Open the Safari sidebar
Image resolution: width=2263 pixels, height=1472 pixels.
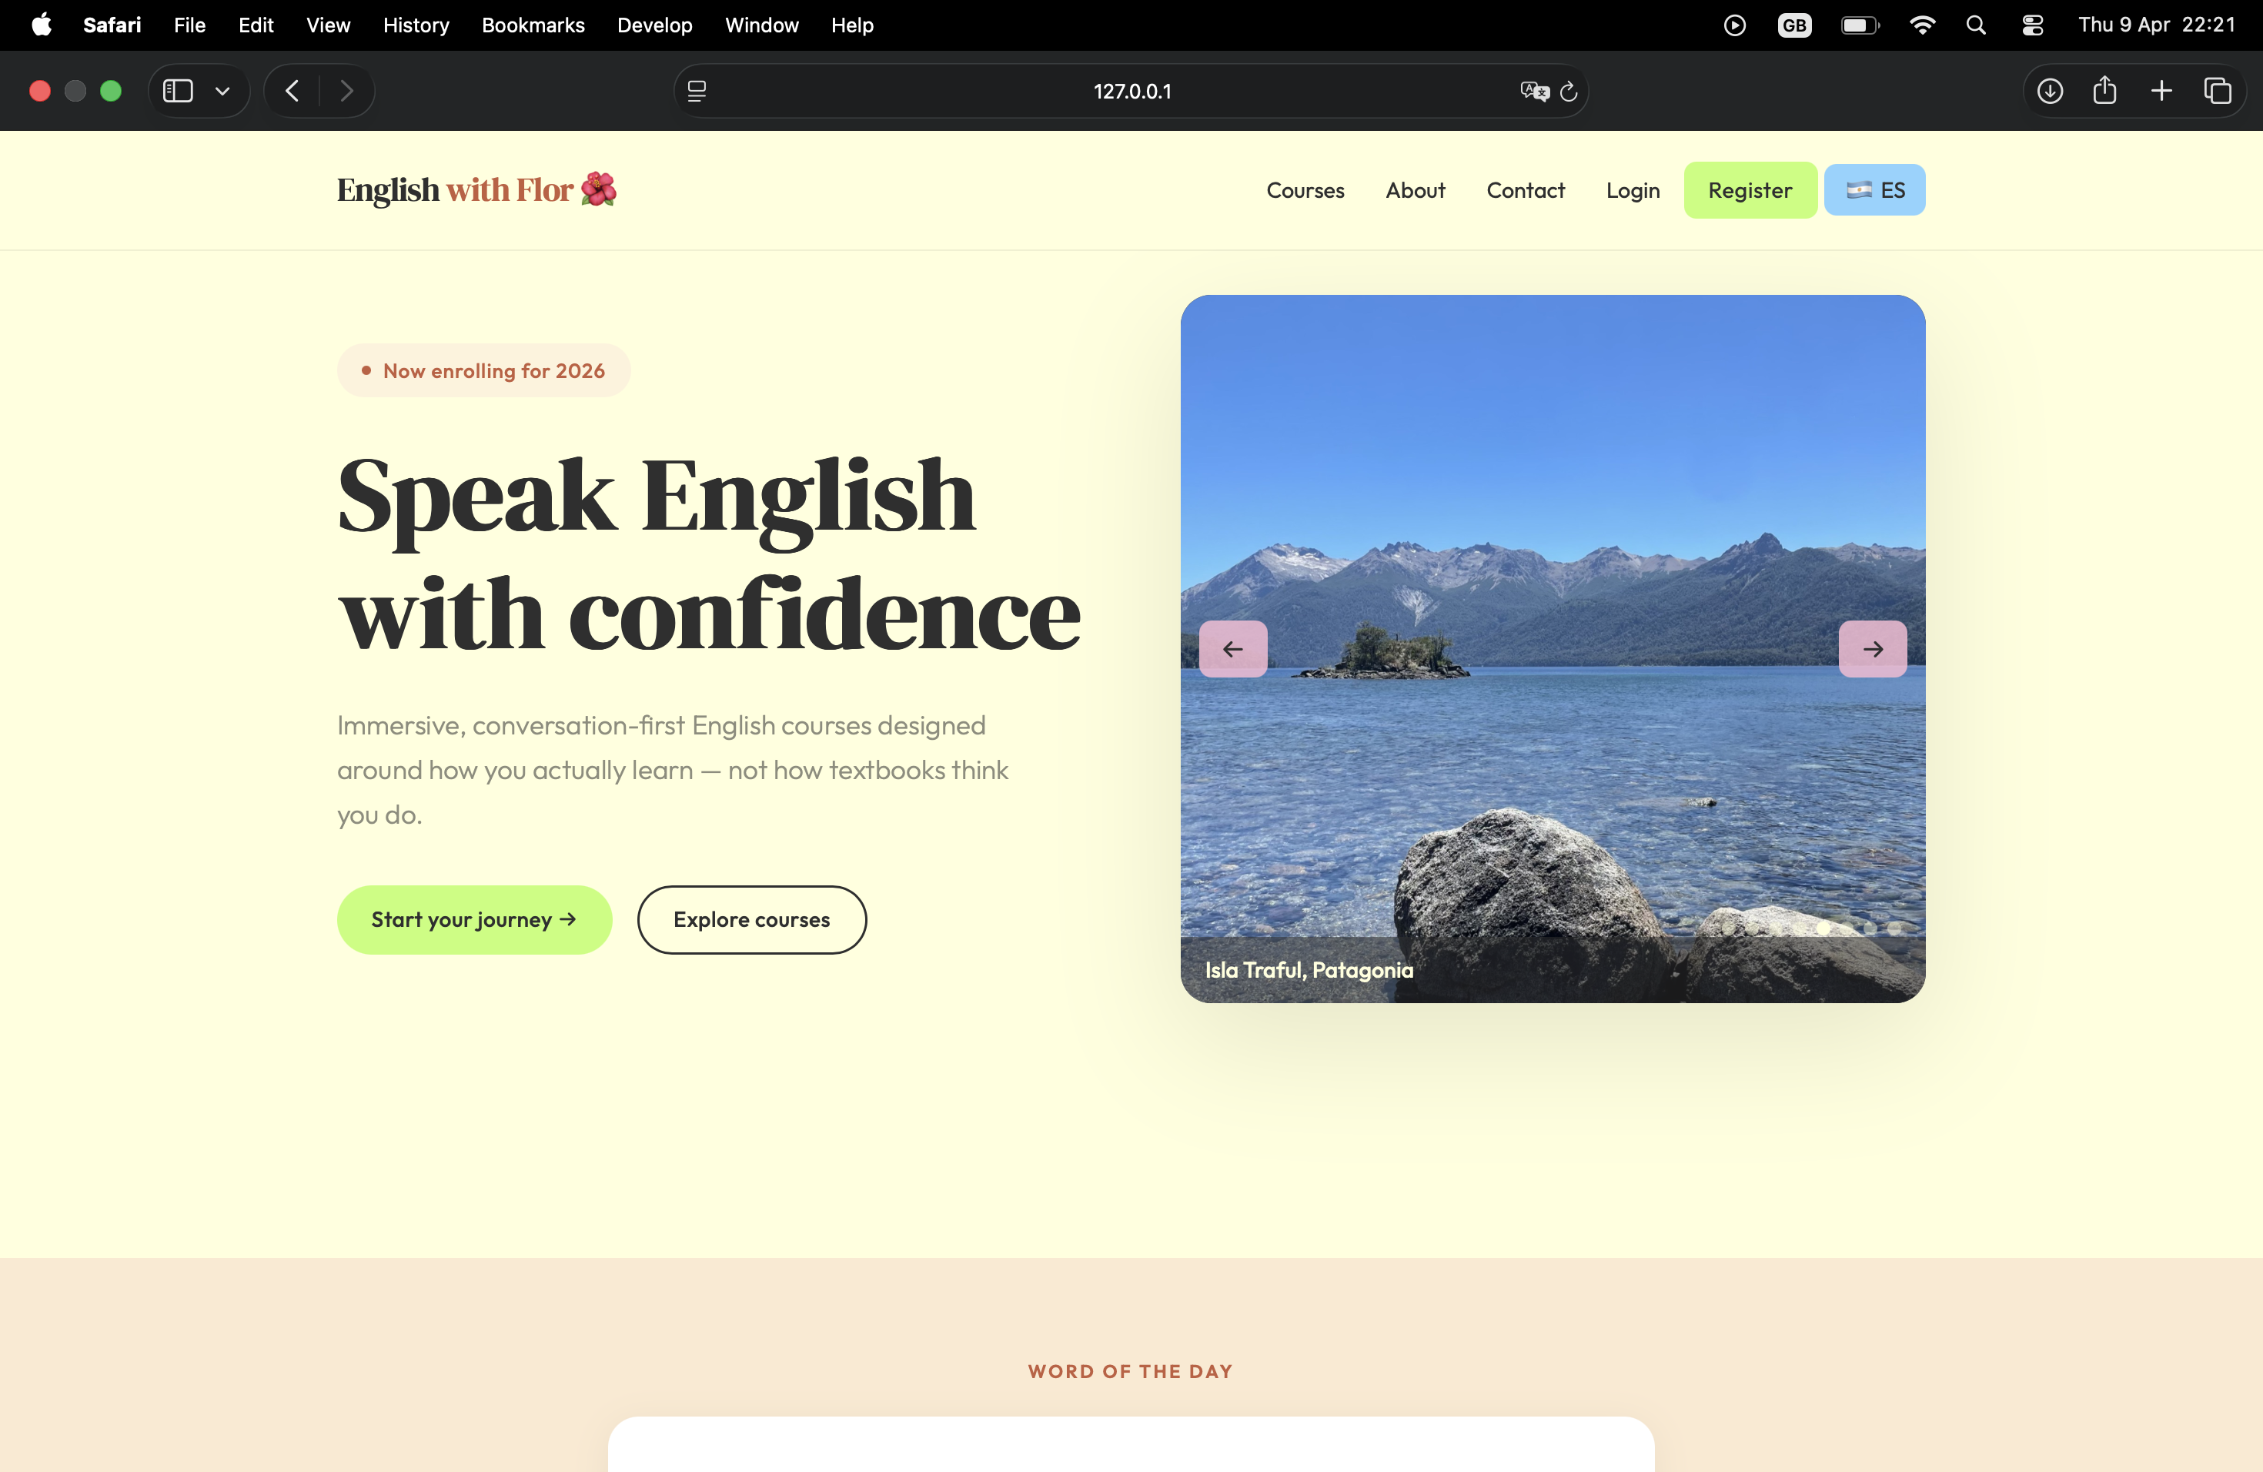click(x=177, y=90)
